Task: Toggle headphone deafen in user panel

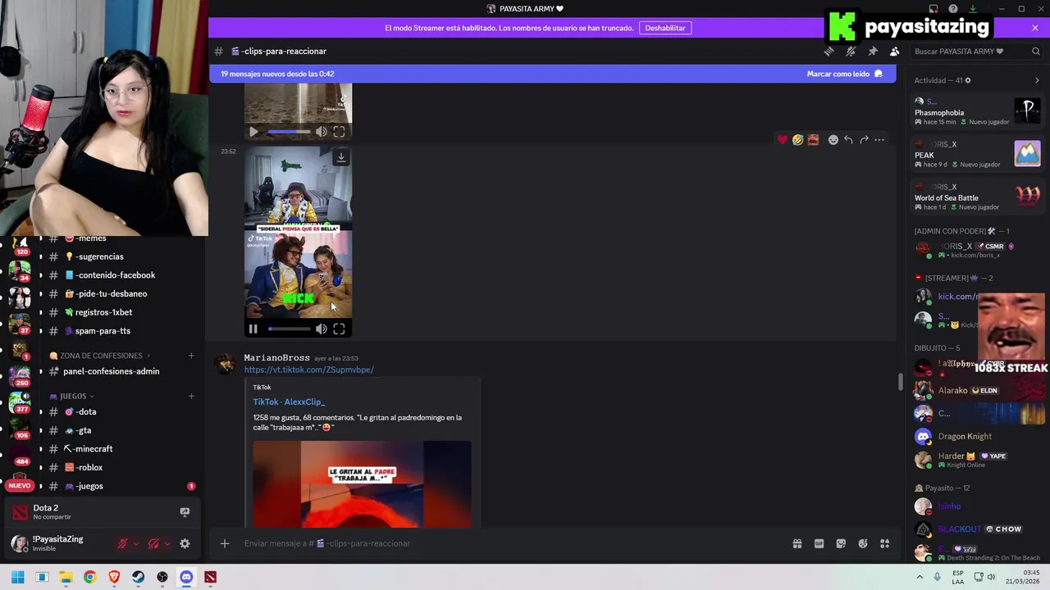Action: (153, 543)
